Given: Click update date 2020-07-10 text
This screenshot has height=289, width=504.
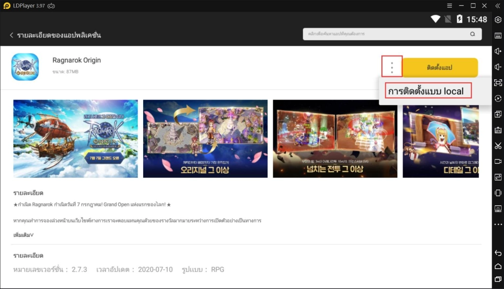Looking at the screenshot, I should [155, 269].
